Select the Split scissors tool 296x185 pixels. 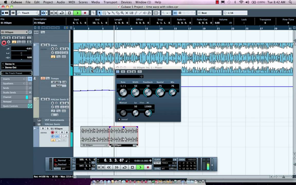point(109,13)
